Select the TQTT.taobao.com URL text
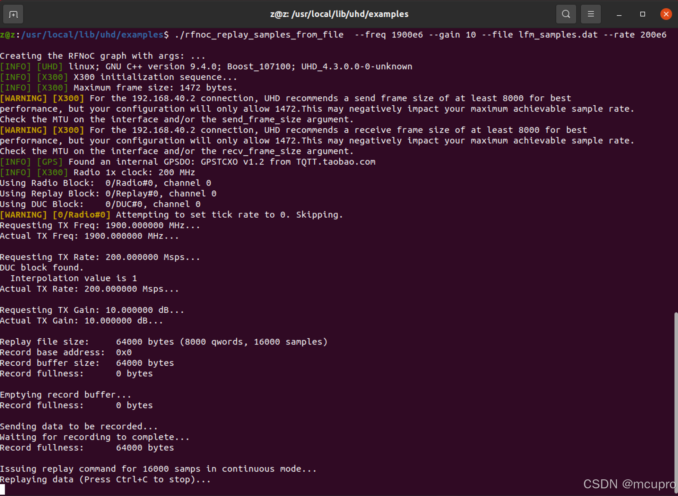Screen dimensions: 678x496 (336, 162)
